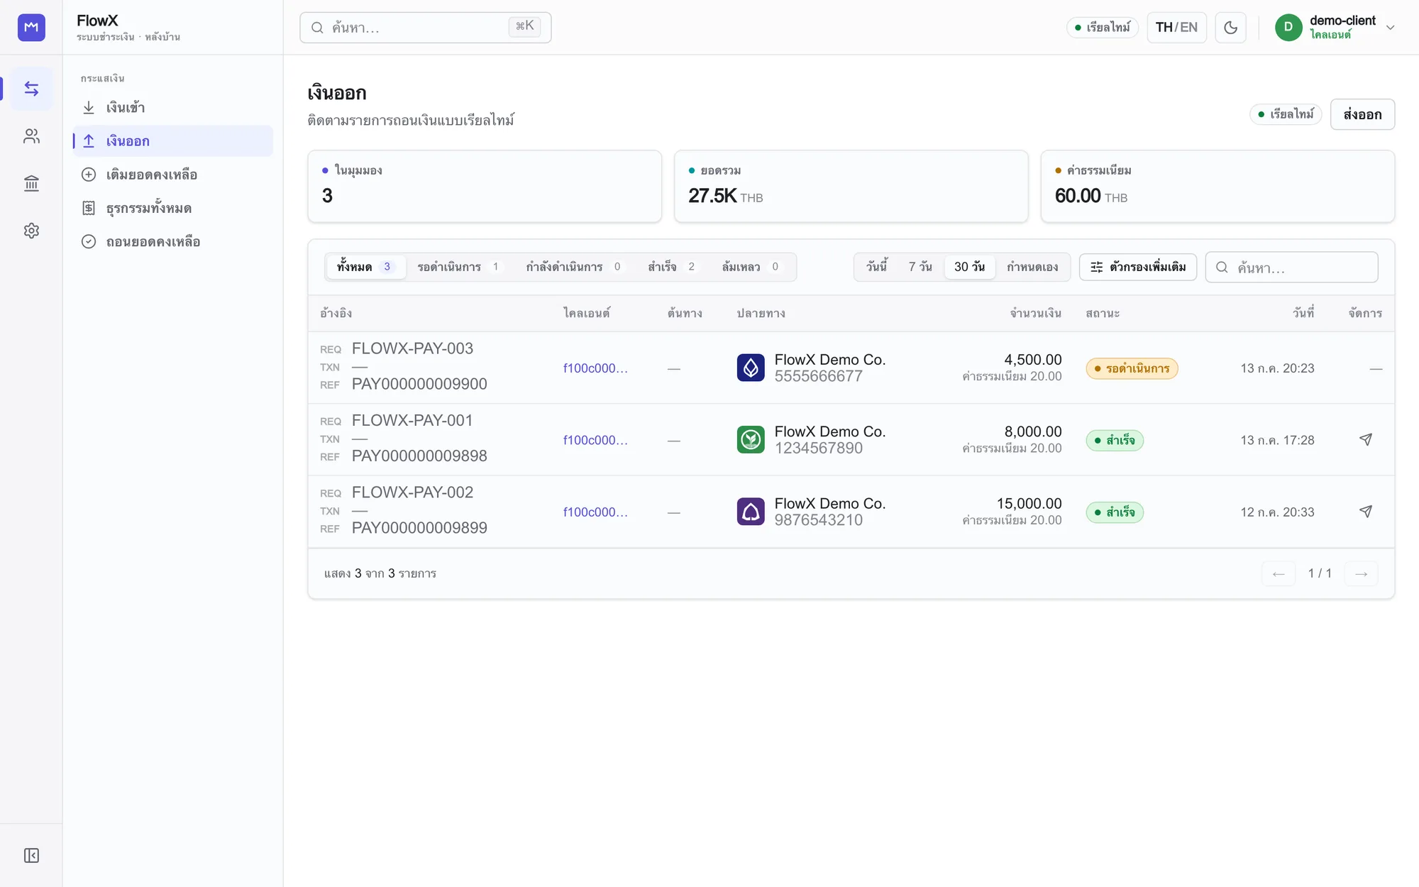Open client link in FLOWX-PAY-002 row
1419x887 pixels.
click(595, 512)
